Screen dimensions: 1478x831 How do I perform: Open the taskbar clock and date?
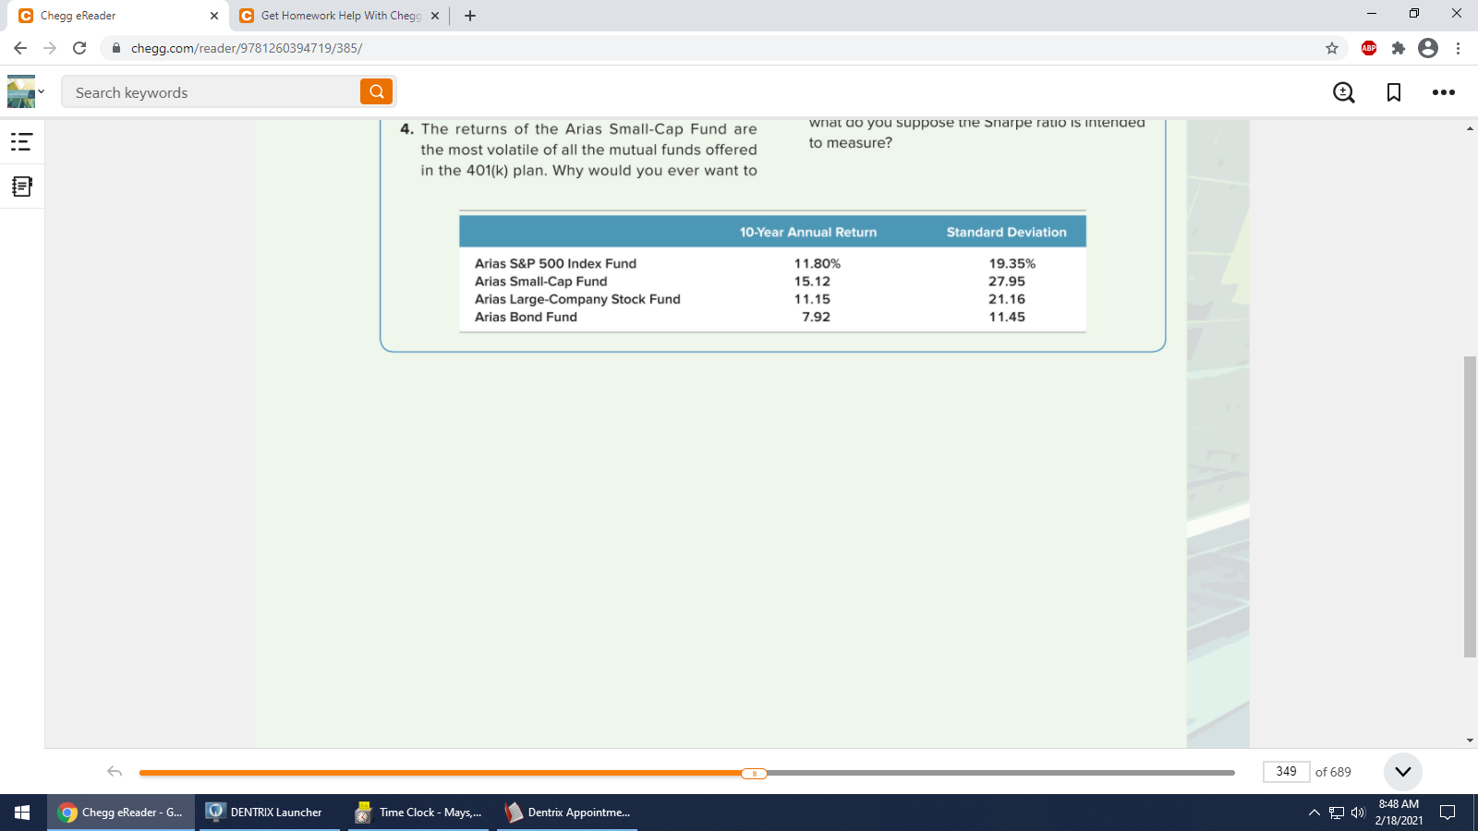[x=1399, y=813]
